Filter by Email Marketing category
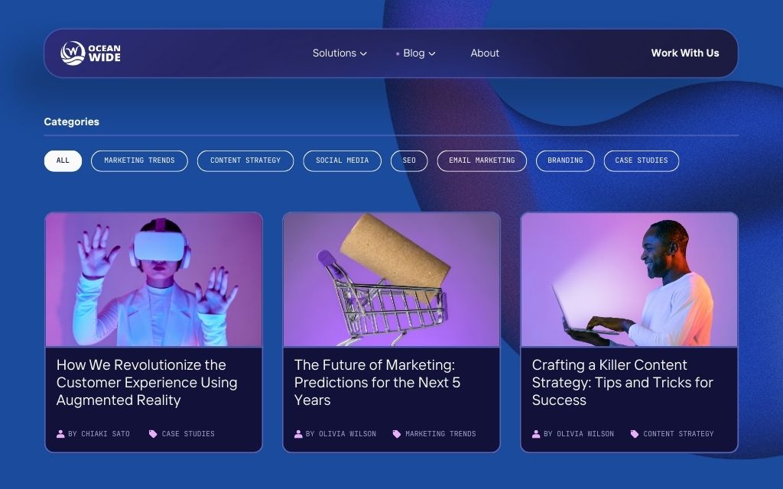The height and width of the screenshot is (489, 783). click(482, 160)
